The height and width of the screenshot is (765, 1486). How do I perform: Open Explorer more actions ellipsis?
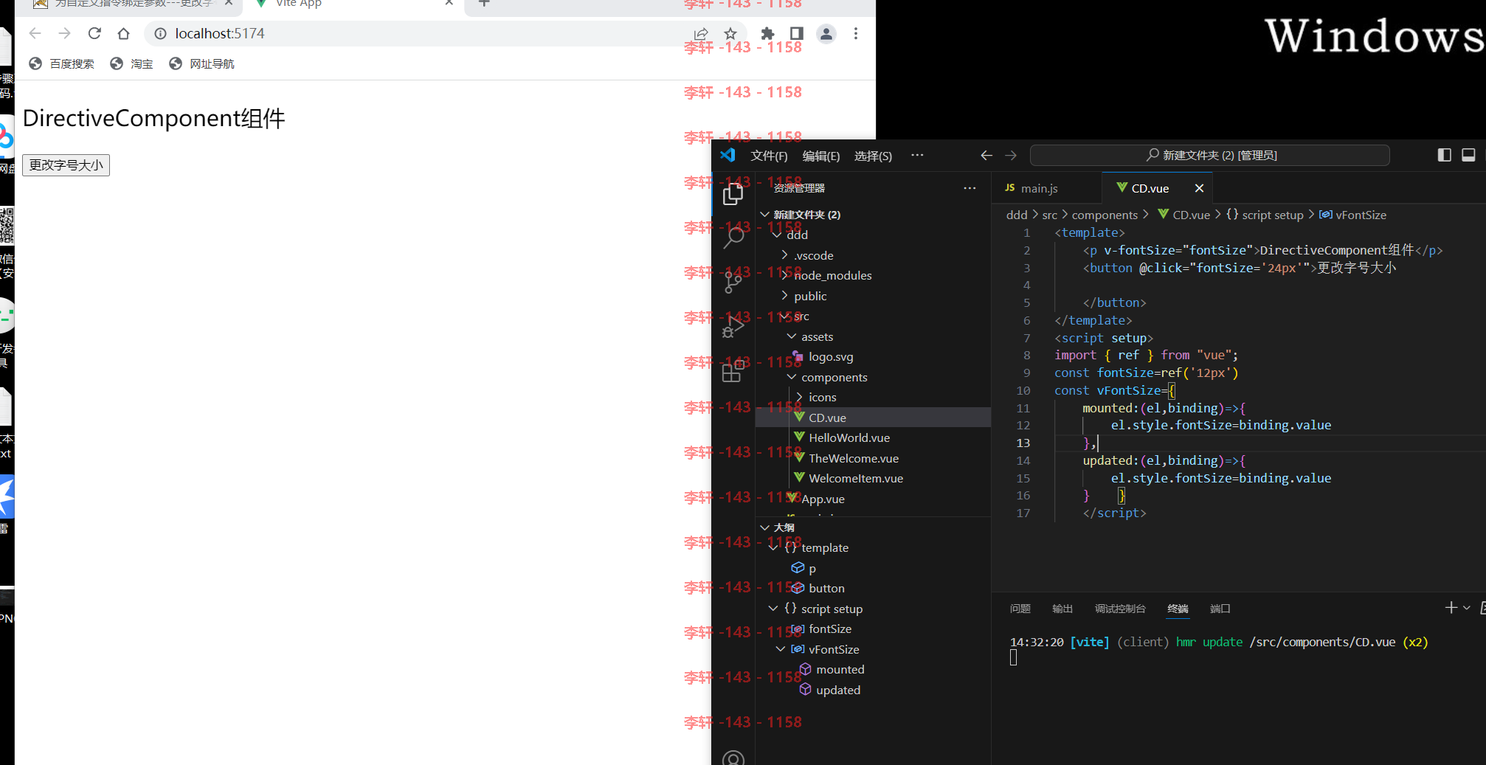point(970,188)
